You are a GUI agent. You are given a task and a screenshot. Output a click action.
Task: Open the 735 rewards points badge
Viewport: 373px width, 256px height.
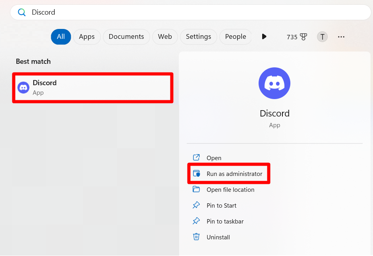pos(297,37)
